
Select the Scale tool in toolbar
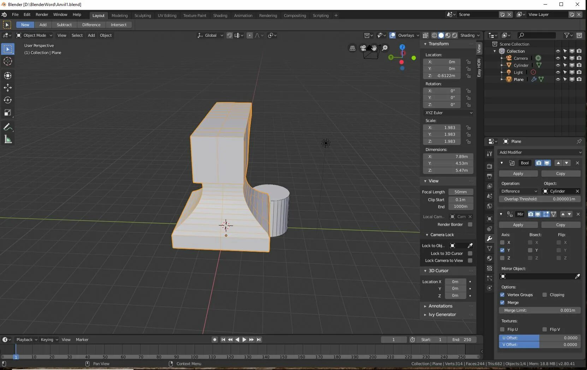click(7, 113)
